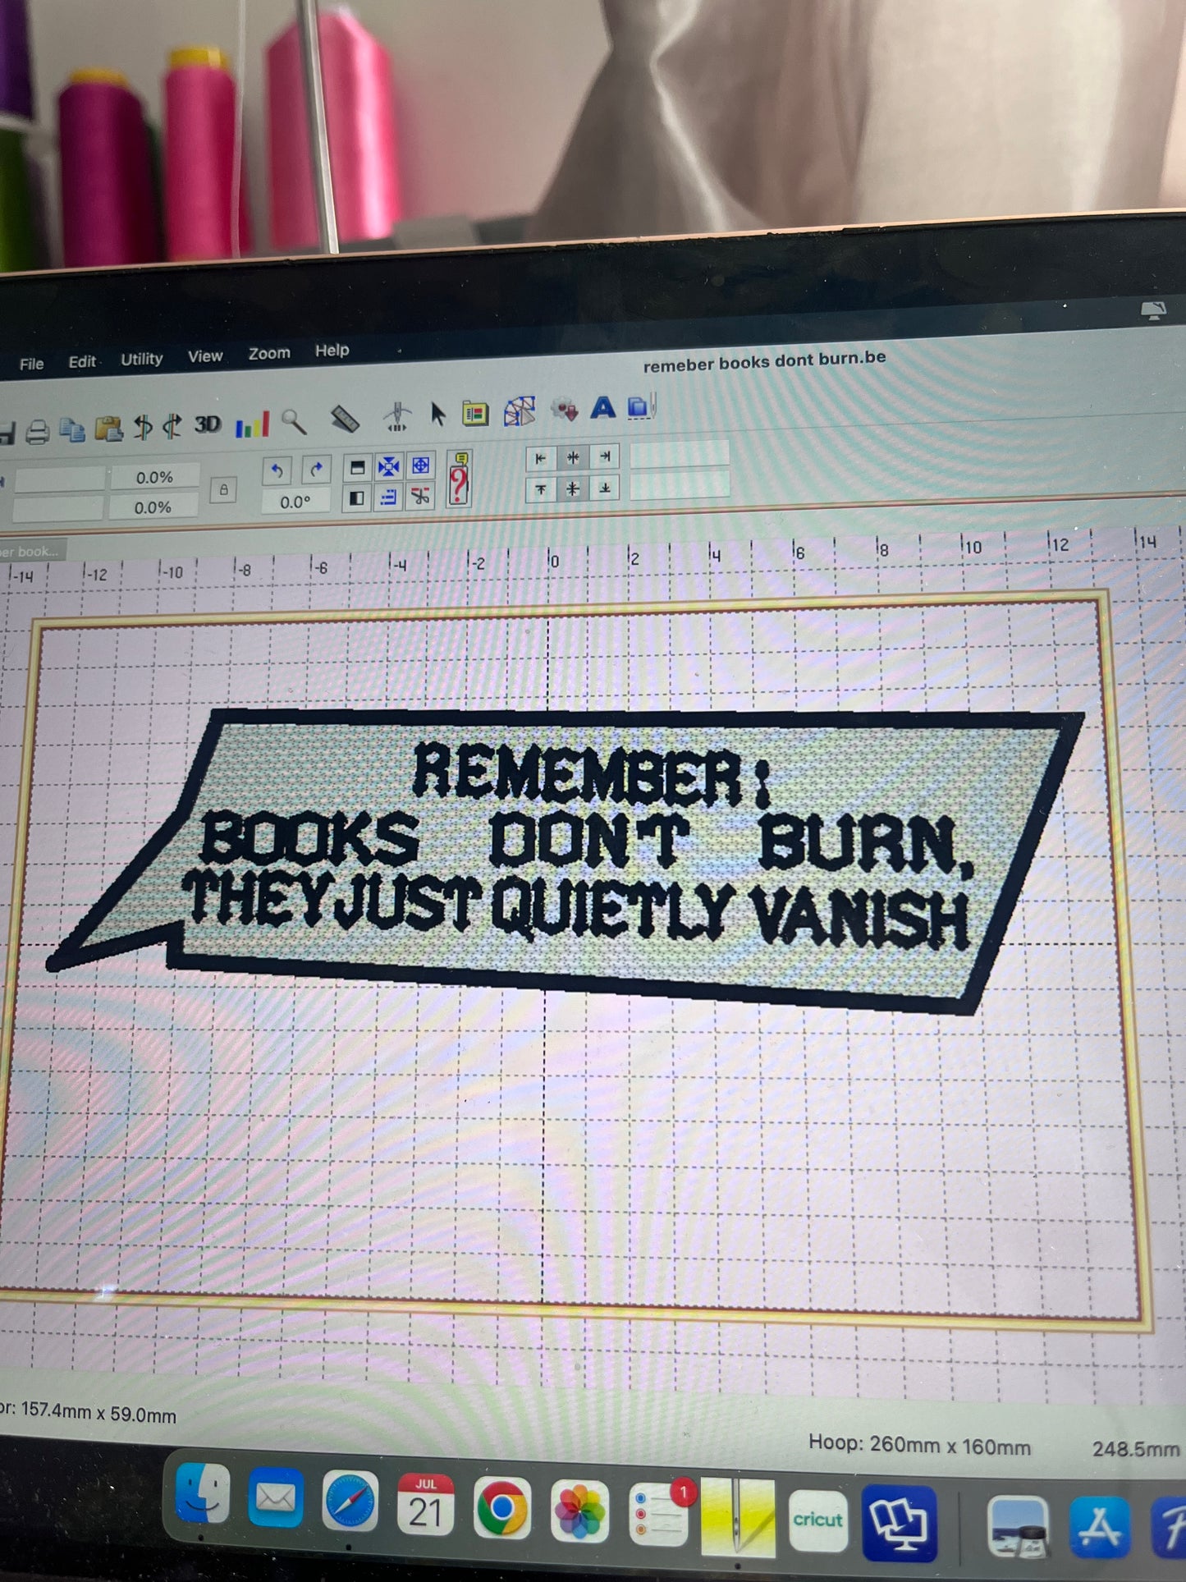The height and width of the screenshot is (1582, 1186).
Task: Open the Edit menu
Action: point(82,361)
